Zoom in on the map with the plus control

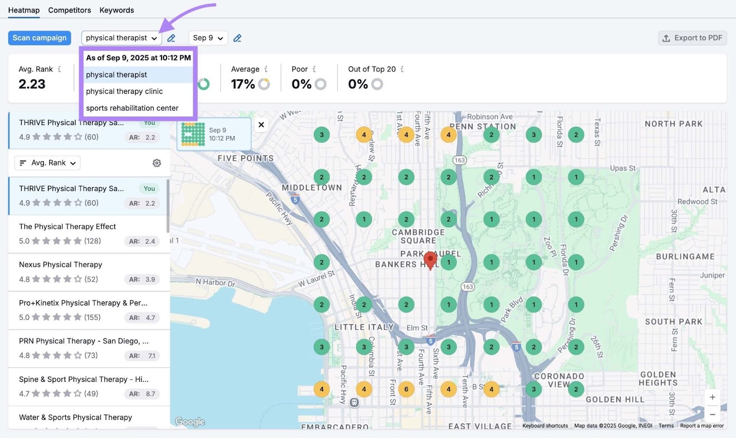(713, 397)
